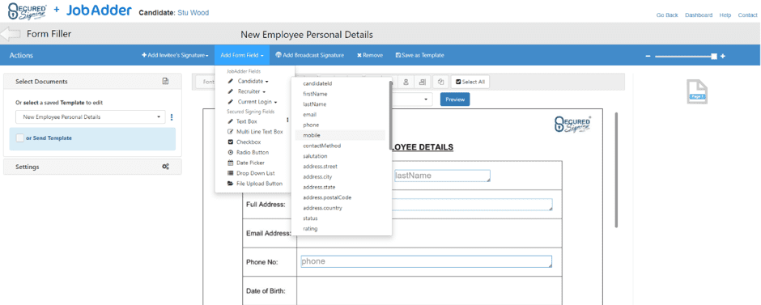The height and width of the screenshot is (305, 761).
Task: Click the zoom slider handle
Action: (x=714, y=57)
